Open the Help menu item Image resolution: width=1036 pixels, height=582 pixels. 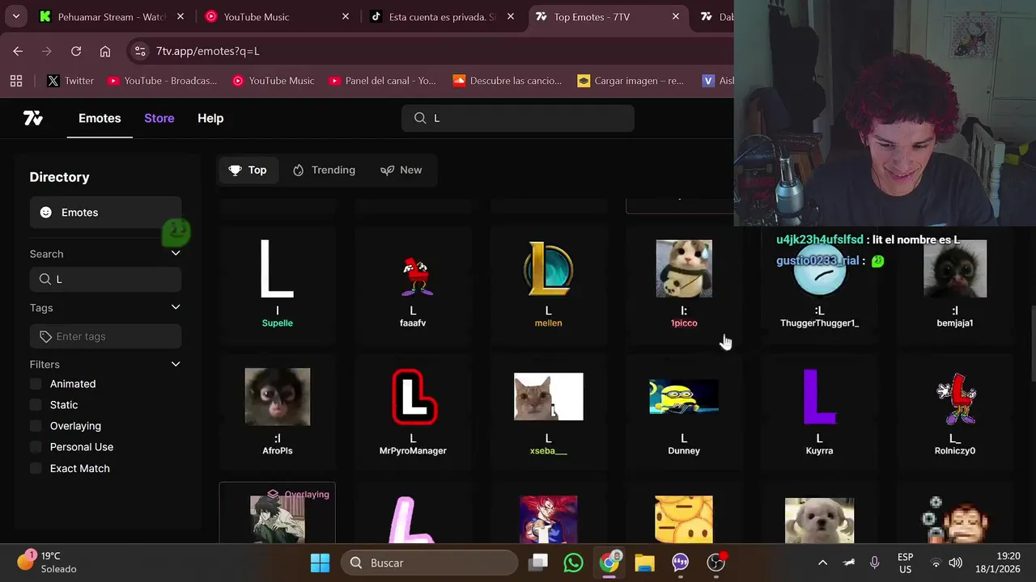coord(210,118)
